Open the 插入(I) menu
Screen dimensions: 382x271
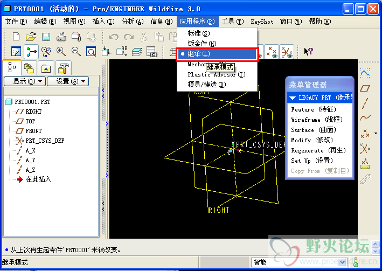[103, 22]
